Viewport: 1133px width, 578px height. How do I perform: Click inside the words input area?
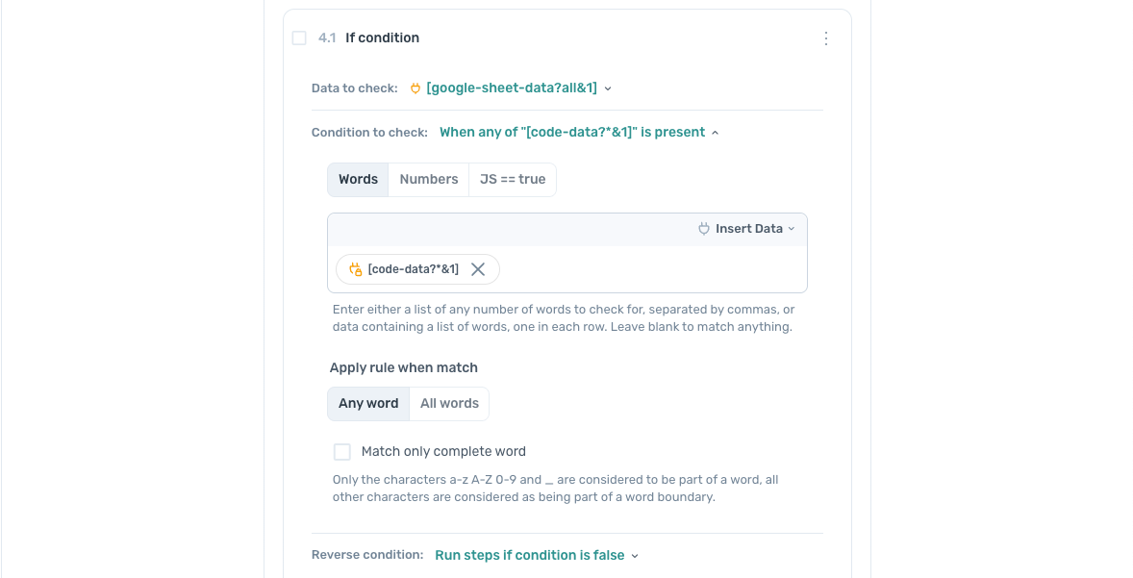[644, 269]
